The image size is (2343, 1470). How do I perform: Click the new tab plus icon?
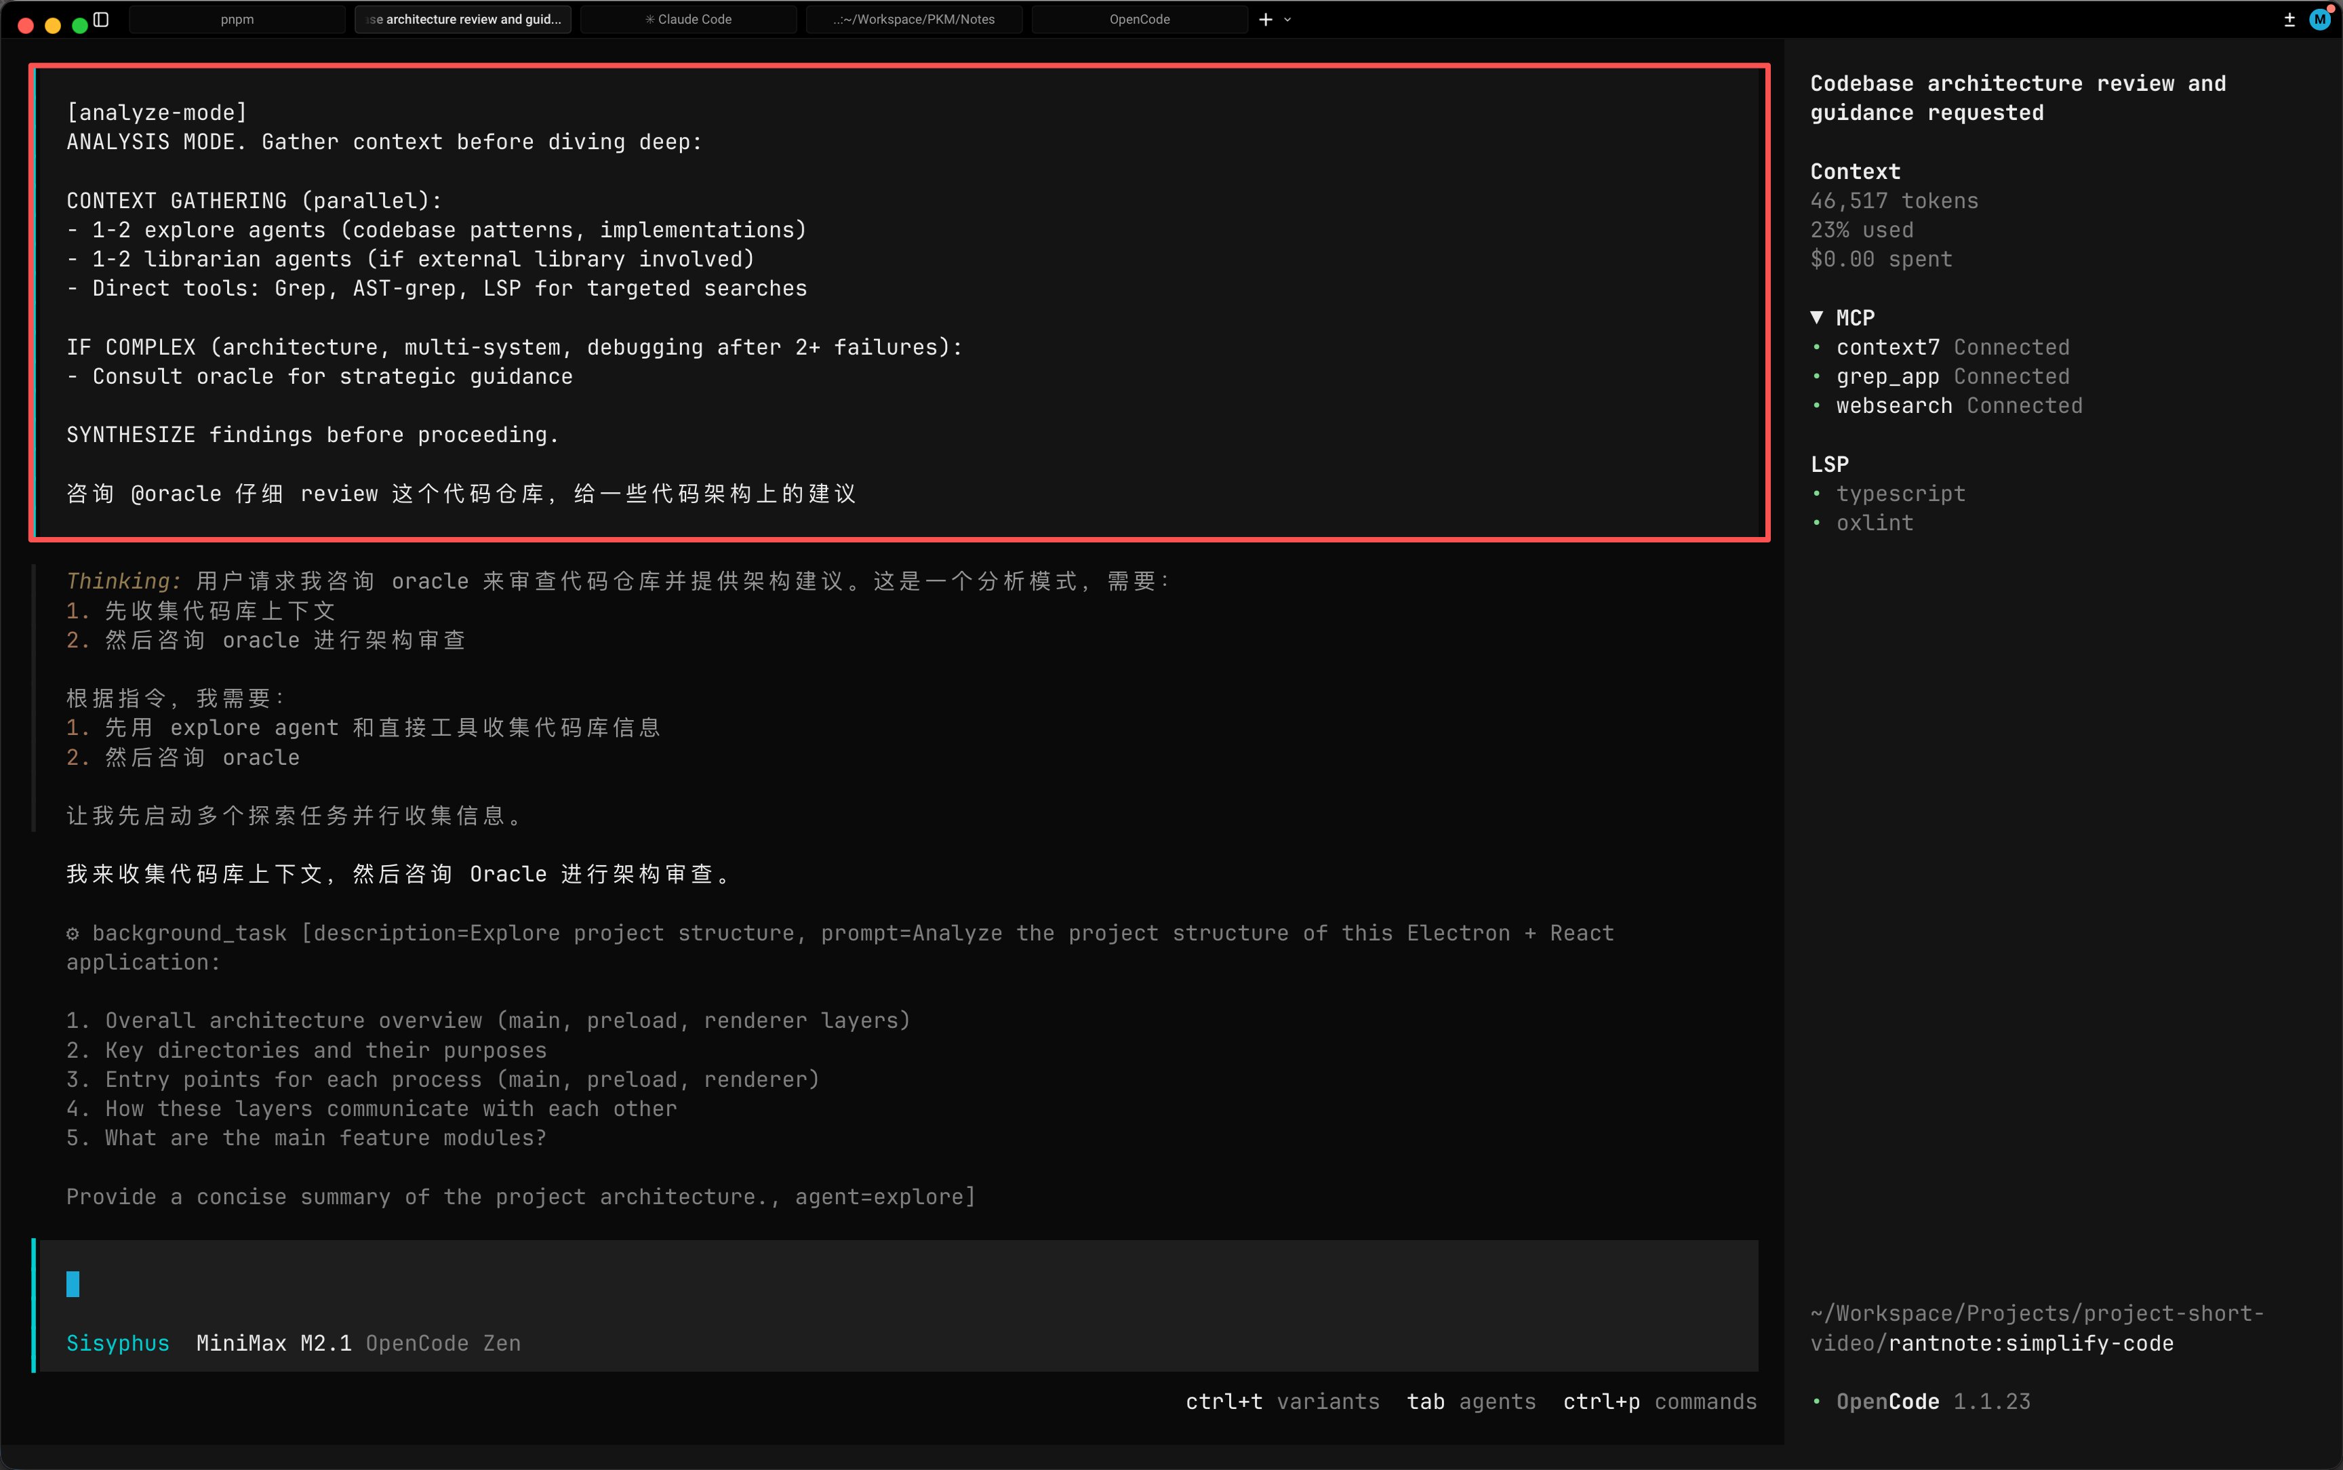pos(1265,20)
